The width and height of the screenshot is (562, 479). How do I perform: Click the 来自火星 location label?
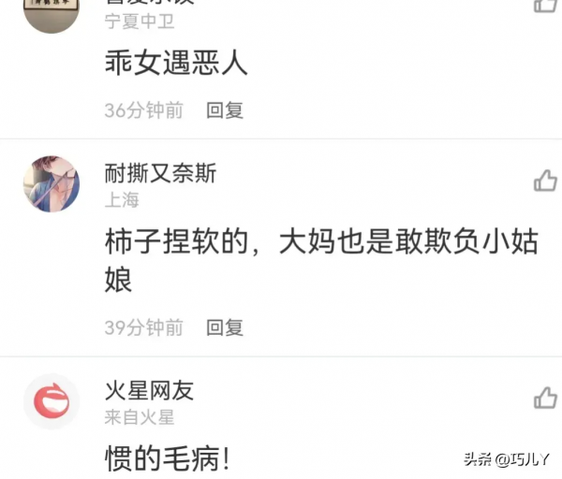(x=140, y=417)
